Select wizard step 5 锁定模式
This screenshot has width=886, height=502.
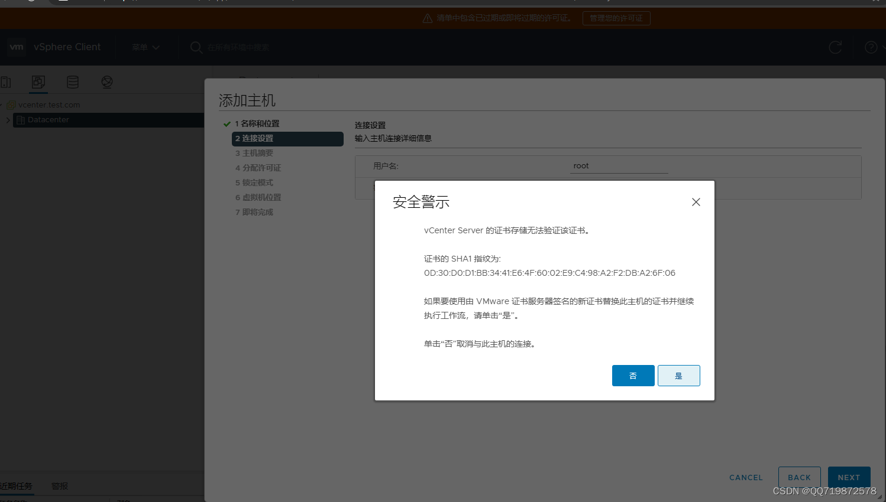point(254,182)
